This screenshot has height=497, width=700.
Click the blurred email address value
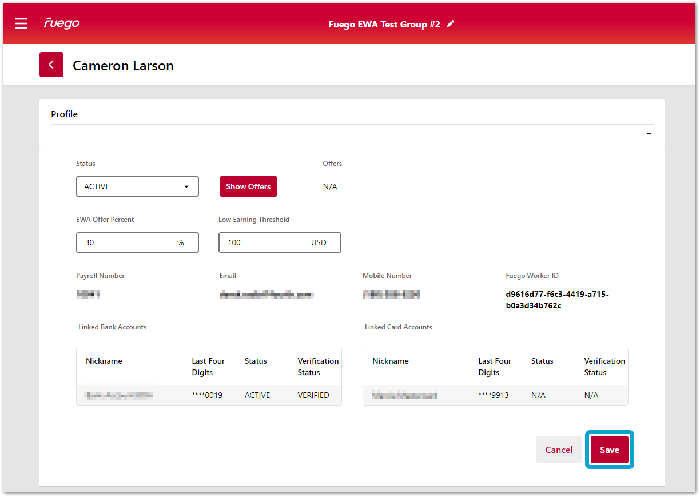[267, 295]
